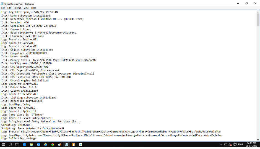Click the 'Computer: WINPFKLU8BRDRD' line
260x149 pixels.
pyautogui.click(x=24, y=53)
